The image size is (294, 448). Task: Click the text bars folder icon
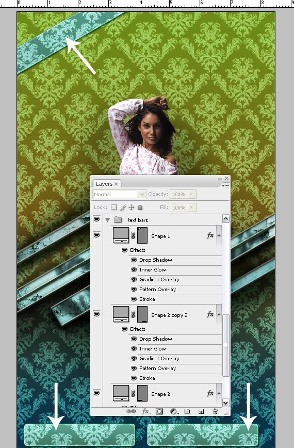point(118,220)
